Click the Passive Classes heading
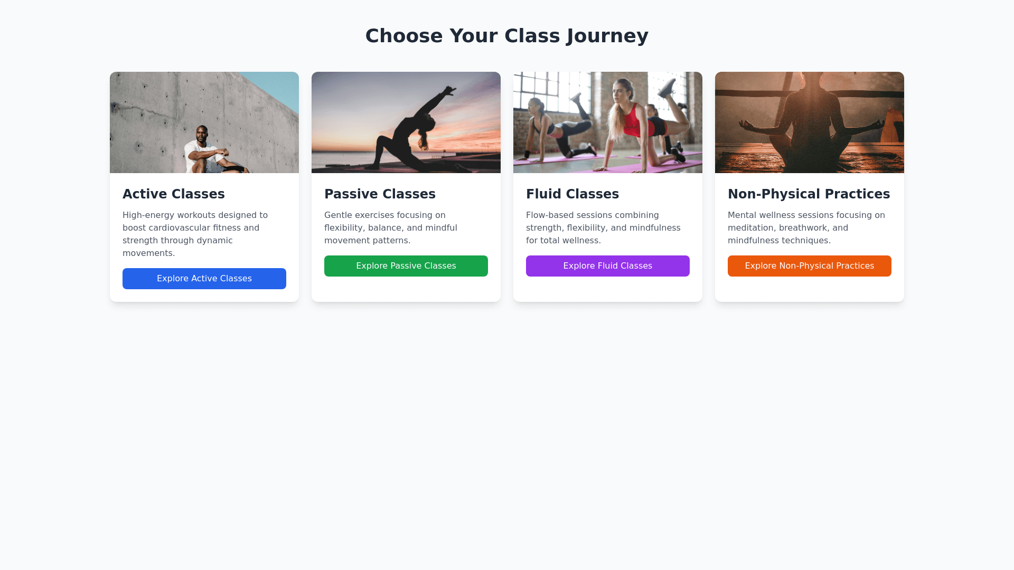Screen dimensions: 1014x570 pos(380,194)
